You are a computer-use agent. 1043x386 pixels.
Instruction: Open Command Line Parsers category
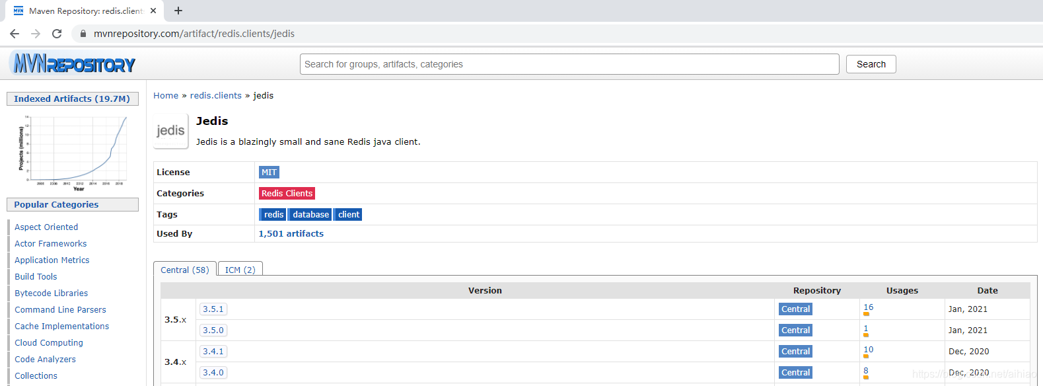pyautogui.click(x=60, y=310)
